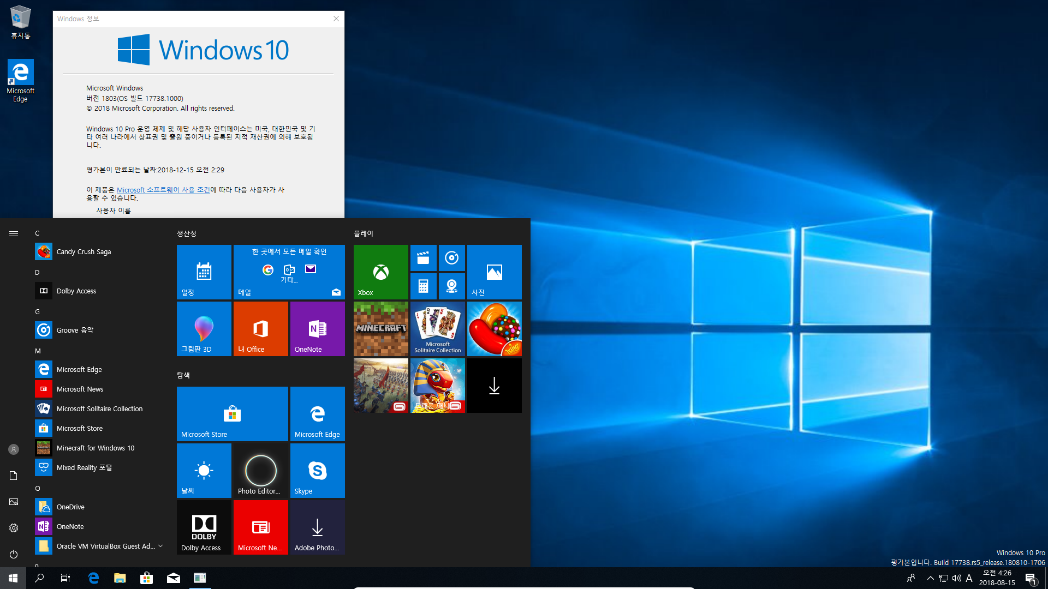The image size is (1048, 589).
Task: Open Documents from Start left rail
Action: 14,476
